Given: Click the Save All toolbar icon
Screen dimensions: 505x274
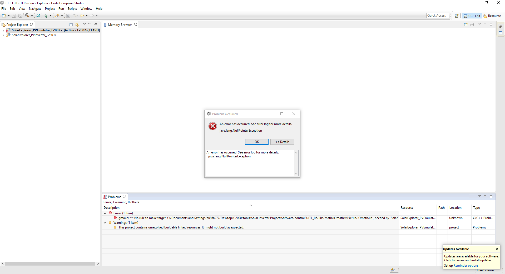Looking at the screenshot, I should coord(20,16).
